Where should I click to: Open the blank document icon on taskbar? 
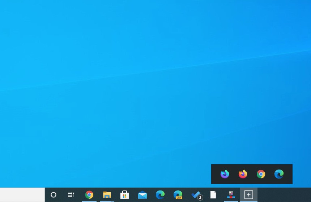click(x=213, y=195)
